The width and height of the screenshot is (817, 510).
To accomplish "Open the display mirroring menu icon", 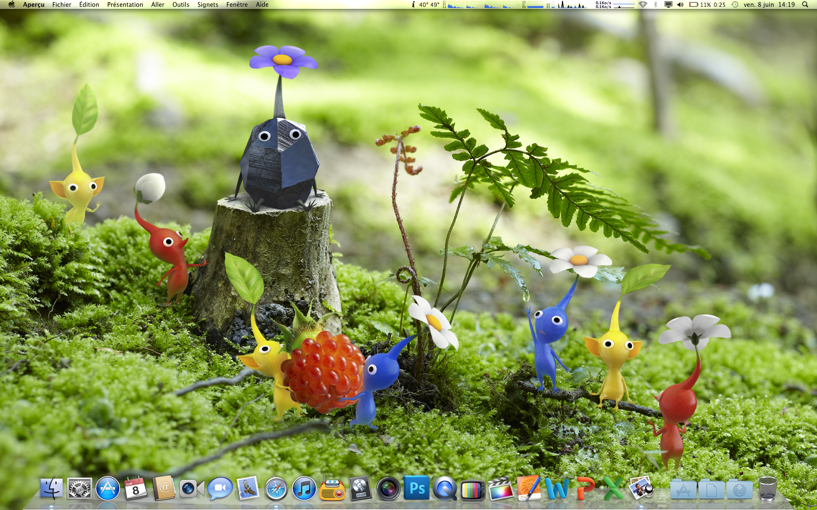I will [x=668, y=5].
